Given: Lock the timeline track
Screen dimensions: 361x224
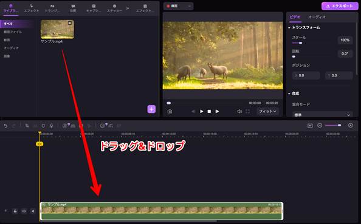Looking at the screenshot, I should pyautogui.click(x=15, y=211).
